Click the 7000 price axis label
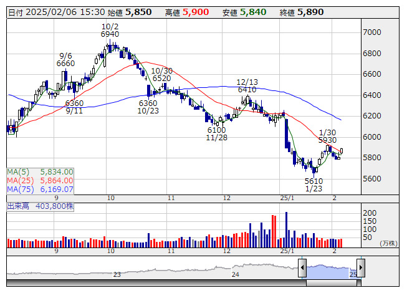 tap(372, 32)
